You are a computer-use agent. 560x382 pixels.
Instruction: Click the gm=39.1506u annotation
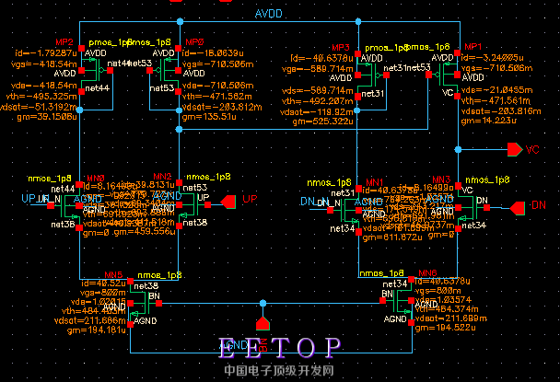[47, 117]
